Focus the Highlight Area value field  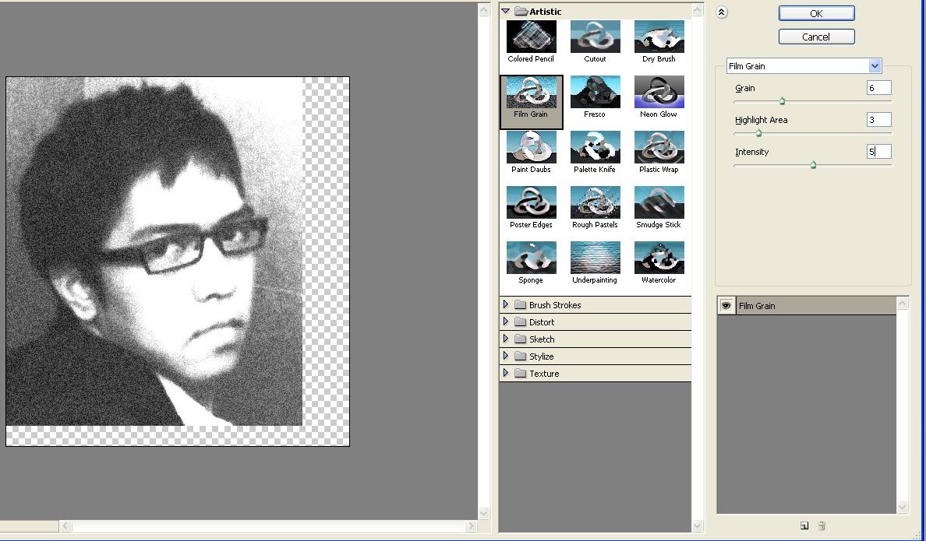tap(878, 120)
